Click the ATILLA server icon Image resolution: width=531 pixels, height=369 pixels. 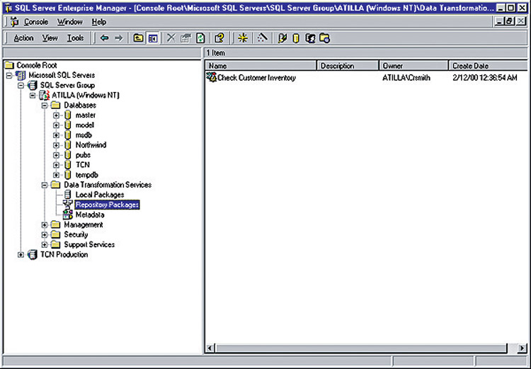pyautogui.click(x=45, y=95)
